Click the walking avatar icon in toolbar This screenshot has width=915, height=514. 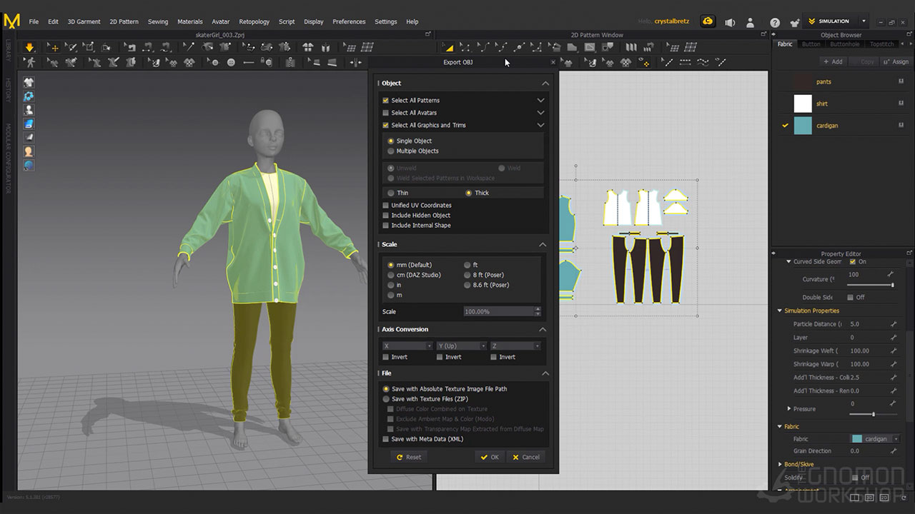click(29, 63)
